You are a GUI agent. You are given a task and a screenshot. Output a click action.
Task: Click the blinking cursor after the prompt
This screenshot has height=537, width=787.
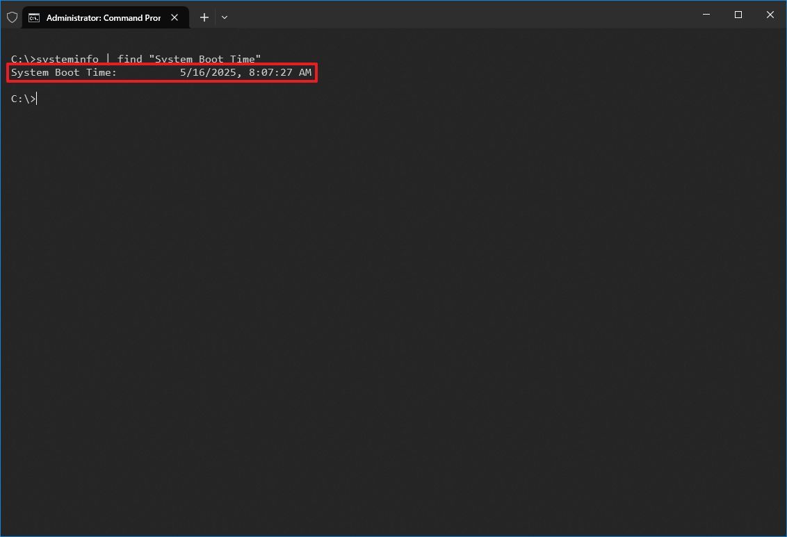[x=37, y=99]
